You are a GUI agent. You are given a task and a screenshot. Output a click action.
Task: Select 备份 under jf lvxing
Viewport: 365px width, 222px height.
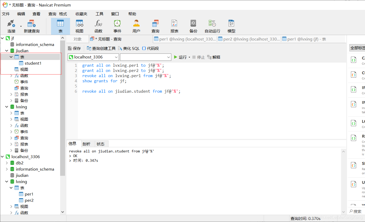pyautogui.click(x=24, y=150)
